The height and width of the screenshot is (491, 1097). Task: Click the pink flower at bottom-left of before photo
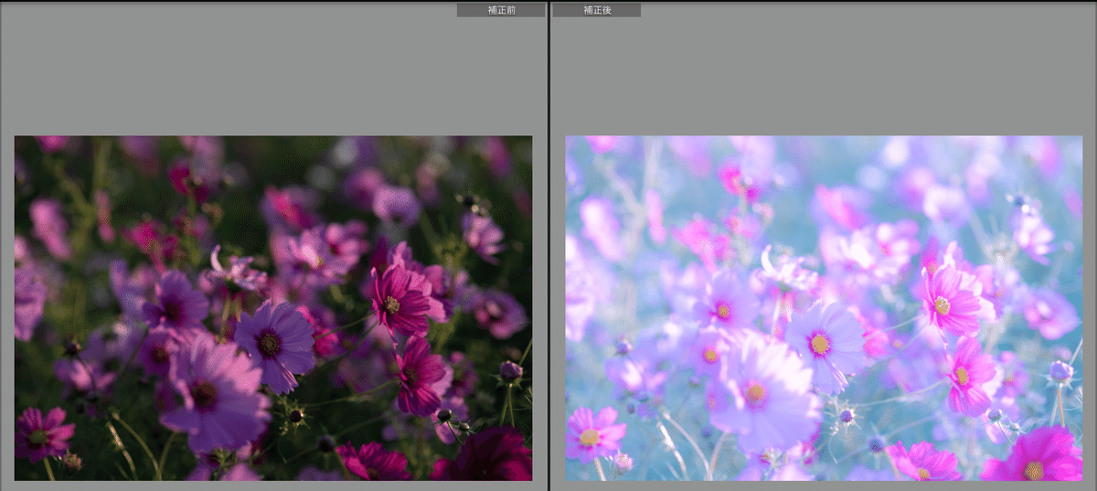(40, 435)
